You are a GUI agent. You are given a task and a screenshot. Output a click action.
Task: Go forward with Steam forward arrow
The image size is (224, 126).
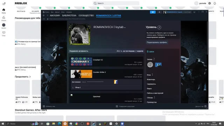point(48,15)
